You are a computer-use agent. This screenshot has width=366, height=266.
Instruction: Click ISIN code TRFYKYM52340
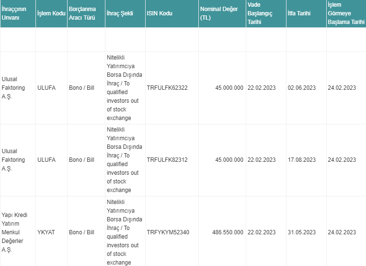tap(168, 232)
